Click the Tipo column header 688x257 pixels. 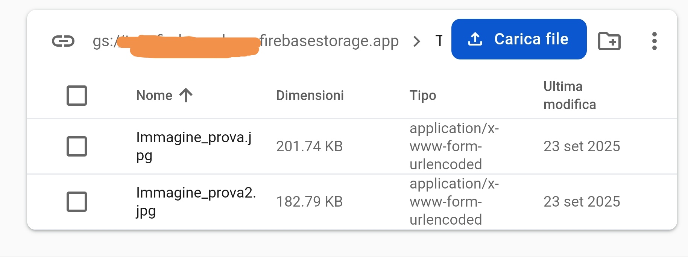click(x=423, y=96)
